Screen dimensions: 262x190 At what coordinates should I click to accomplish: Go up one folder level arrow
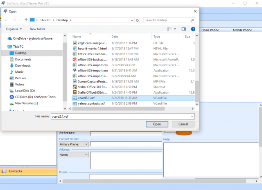pyautogui.click(x=26, y=20)
